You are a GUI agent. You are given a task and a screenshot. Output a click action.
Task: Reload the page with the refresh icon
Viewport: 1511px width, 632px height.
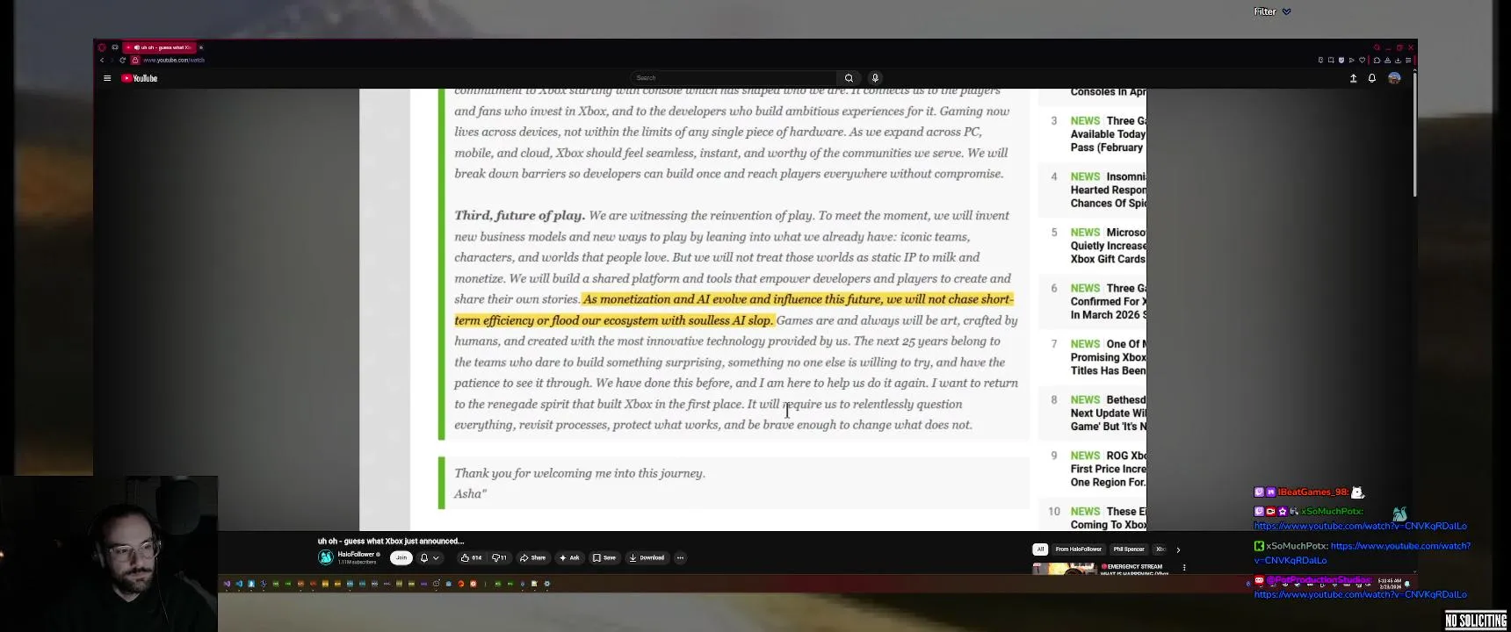(122, 60)
